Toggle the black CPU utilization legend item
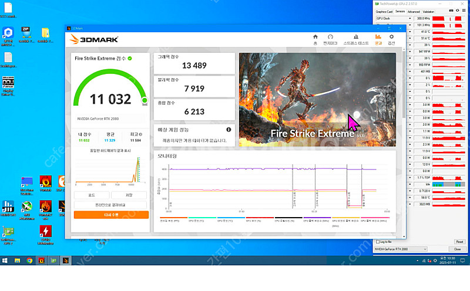Image resolution: width=470 pixels, height=291 pixels. tap(288, 219)
